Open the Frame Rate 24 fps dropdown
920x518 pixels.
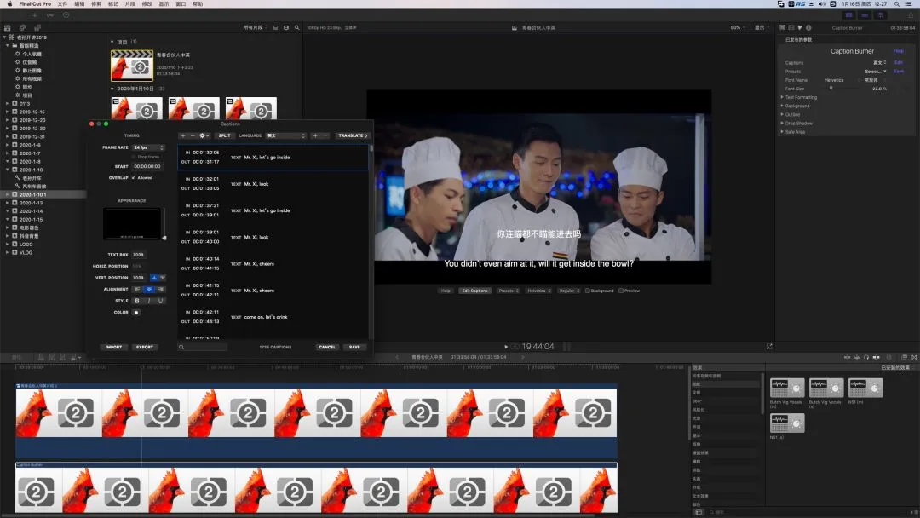coord(148,147)
